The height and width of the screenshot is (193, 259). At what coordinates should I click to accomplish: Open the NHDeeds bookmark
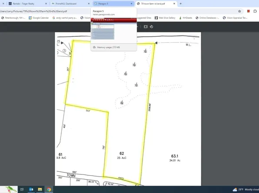click(x=186, y=18)
